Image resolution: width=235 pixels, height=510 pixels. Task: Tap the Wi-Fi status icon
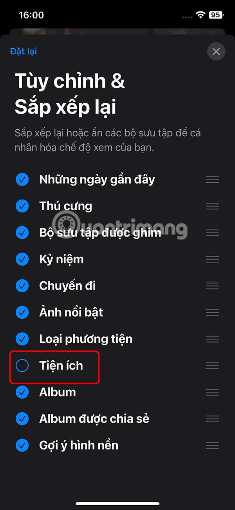(x=201, y=15)
